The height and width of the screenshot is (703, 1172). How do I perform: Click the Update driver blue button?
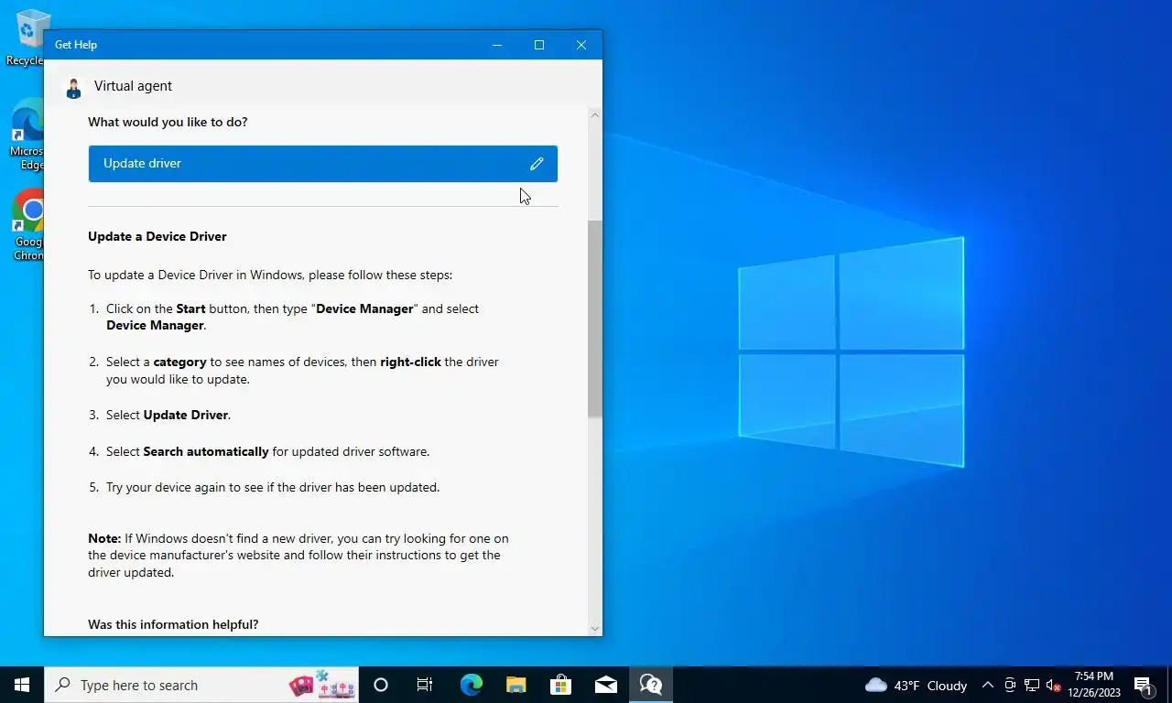tap(323, 164)
